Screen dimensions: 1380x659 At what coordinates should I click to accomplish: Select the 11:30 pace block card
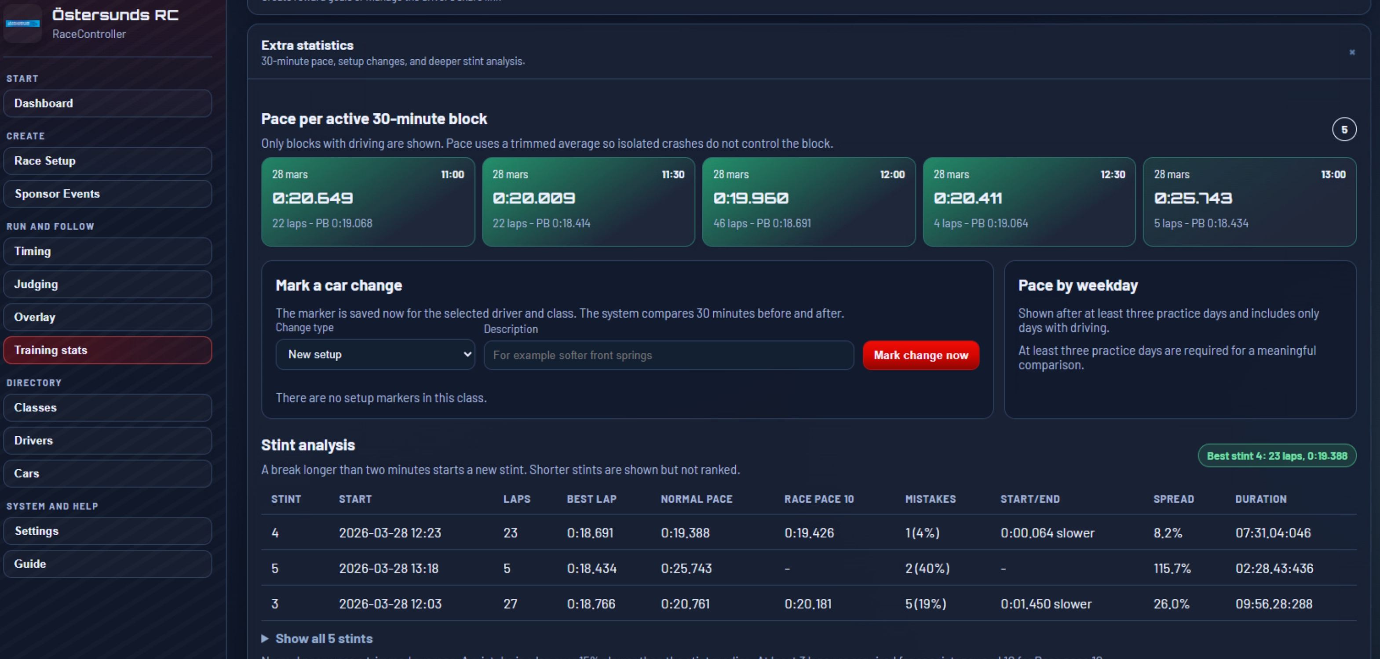[588, 202]
